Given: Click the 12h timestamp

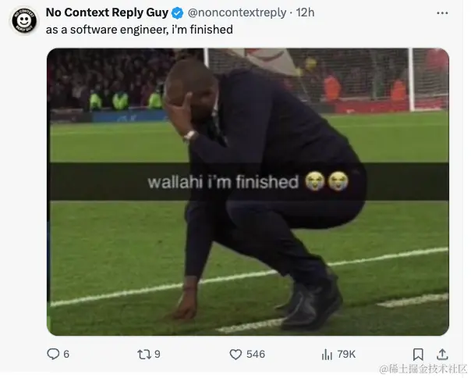Looking at the screenshot, I should click(x=305, y=12).
